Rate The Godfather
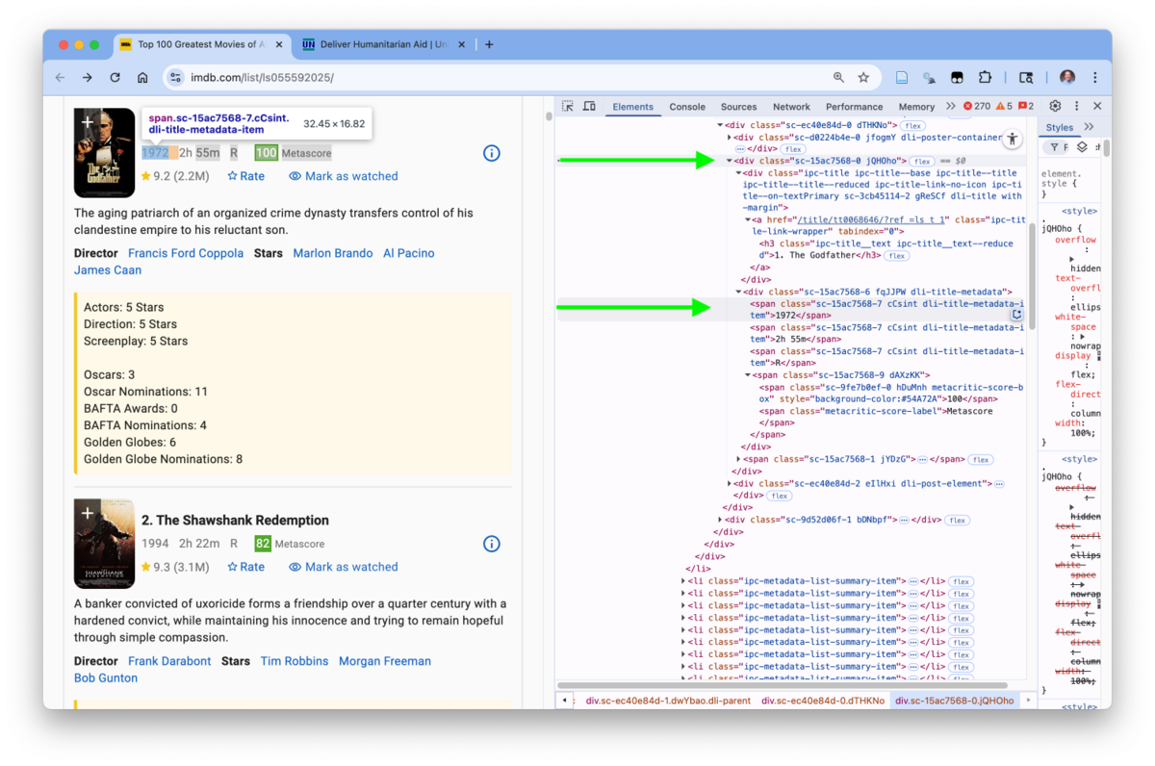 coord(245,176)
